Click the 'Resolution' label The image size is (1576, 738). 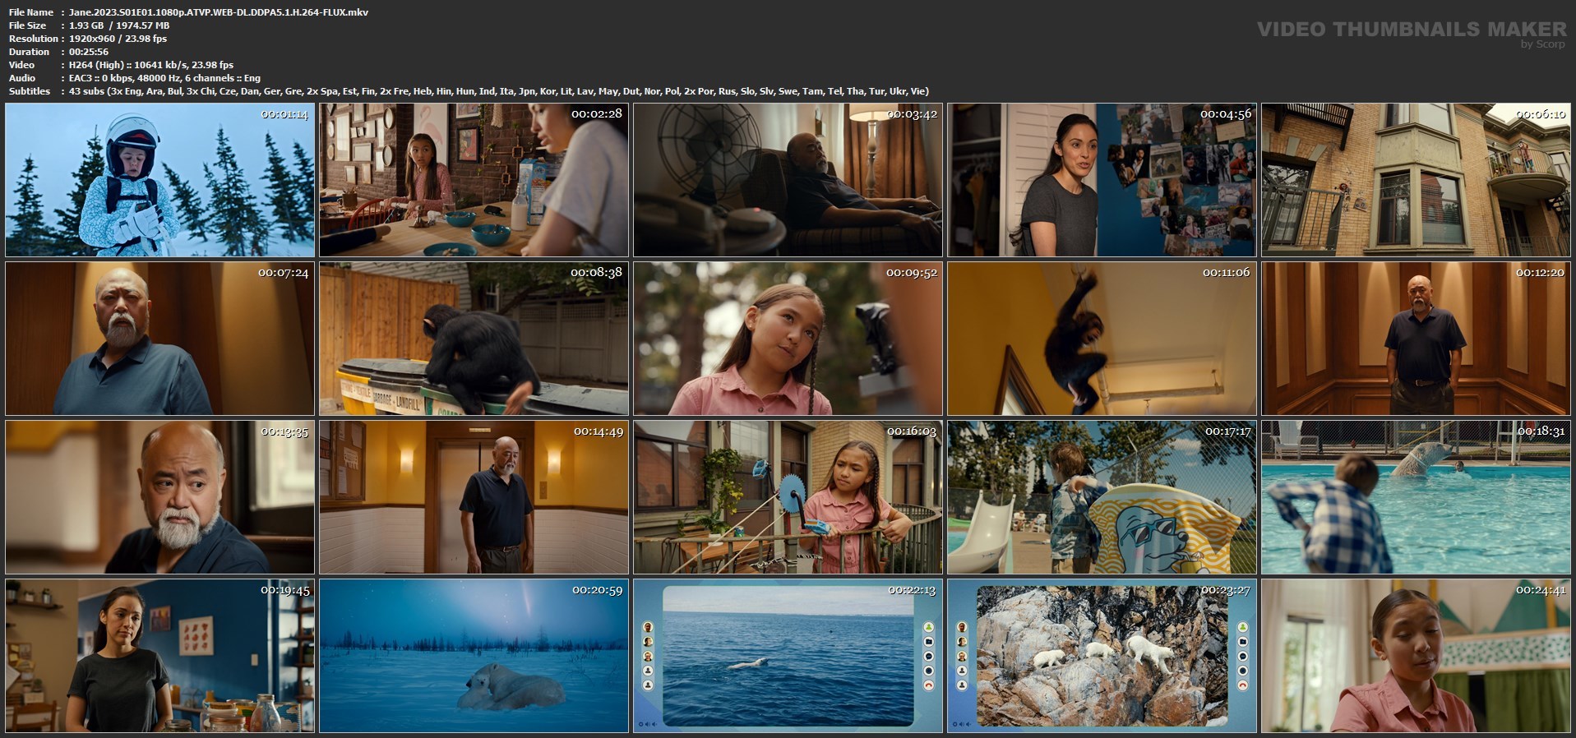(33, 39)
